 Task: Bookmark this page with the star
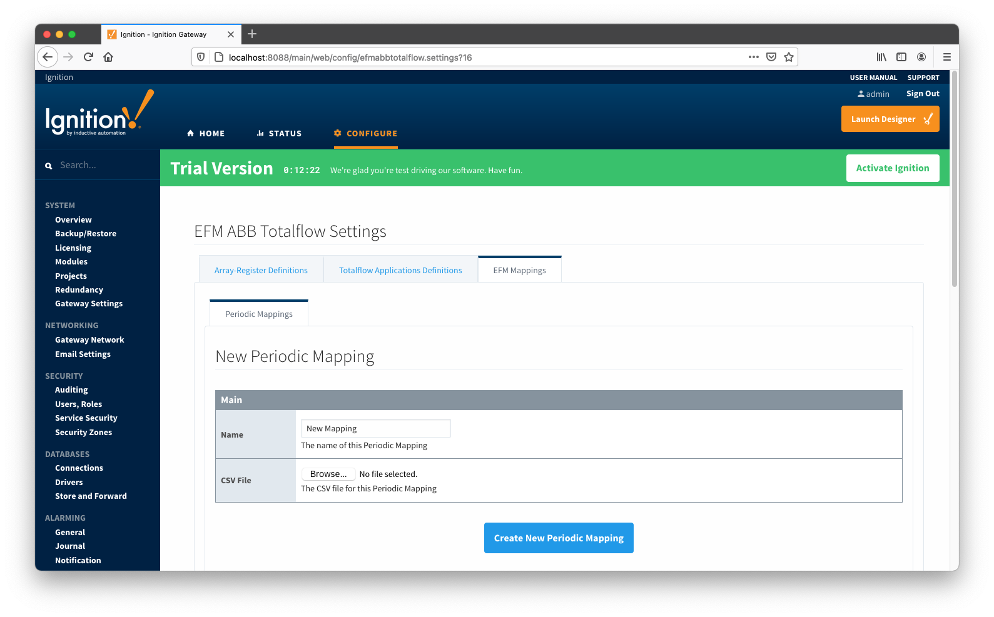(x=789, y=57)
